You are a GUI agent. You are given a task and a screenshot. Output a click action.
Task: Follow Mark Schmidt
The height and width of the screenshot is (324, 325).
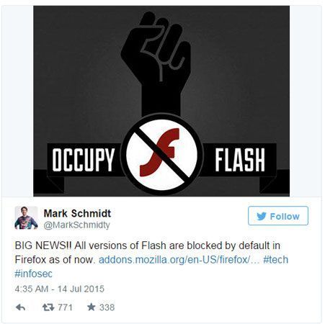coord(278,216)
